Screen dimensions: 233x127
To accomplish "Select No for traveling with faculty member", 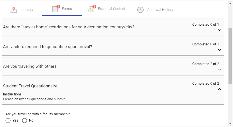I will point(25,121).
